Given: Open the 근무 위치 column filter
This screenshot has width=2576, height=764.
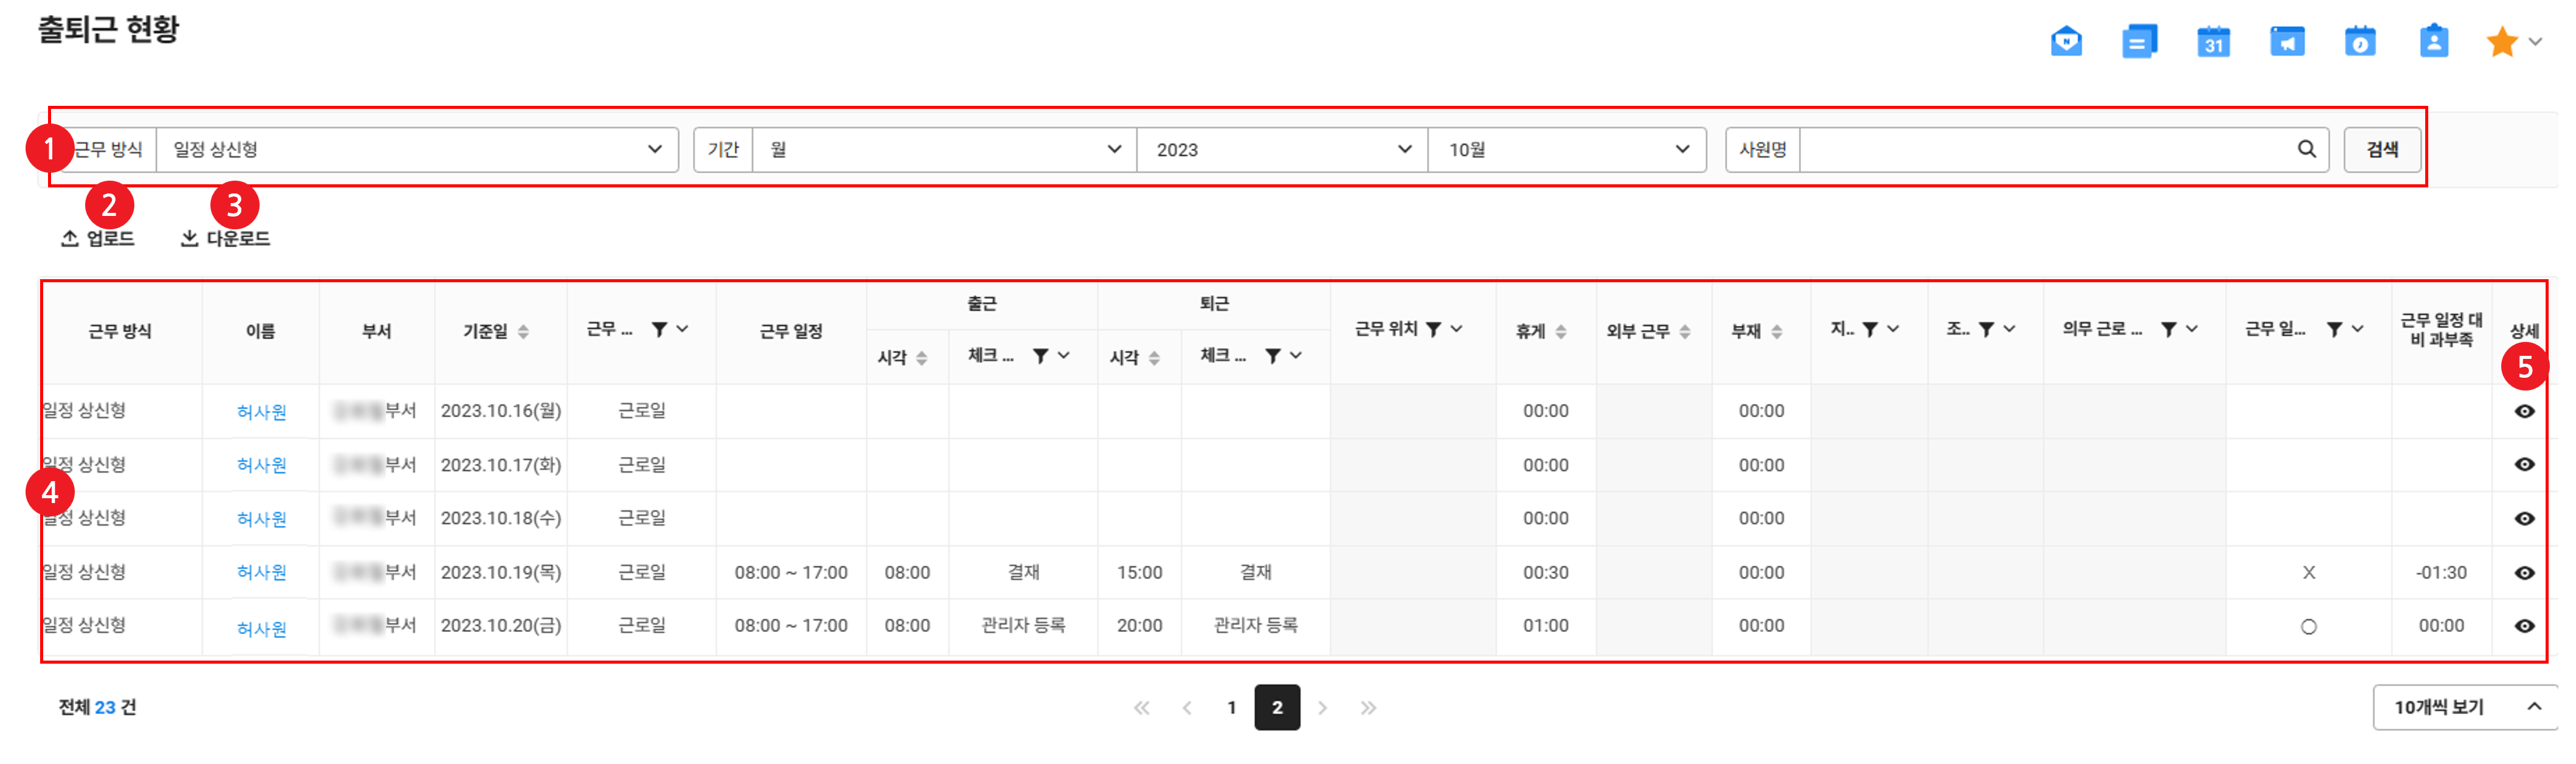Looking at the screenshot, I should tap(1433, 329).
